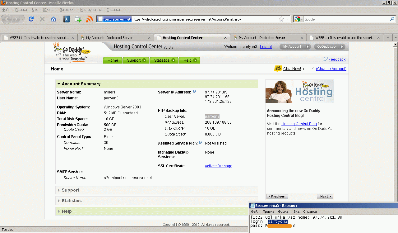Click the orange RSS feed icon
The width and height of the screenshot is (398, 233).
point(89,19)
